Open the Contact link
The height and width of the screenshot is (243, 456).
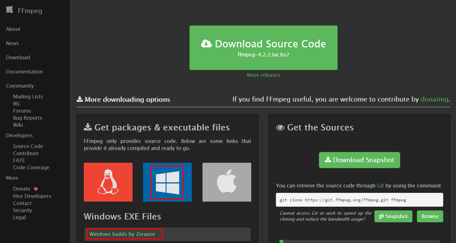22,203
